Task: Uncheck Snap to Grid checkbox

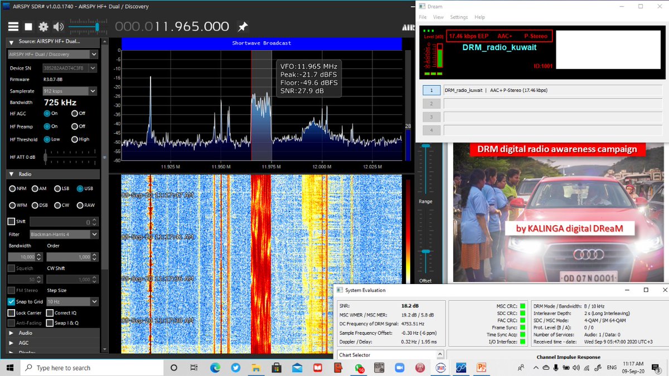Action: click(x=11, y=301)
